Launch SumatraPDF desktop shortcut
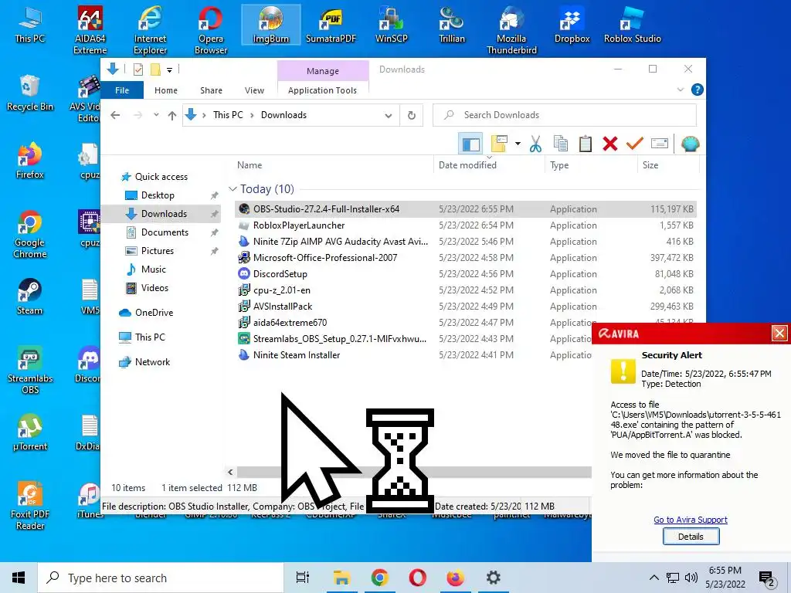Image resolution: width=791 pixels, height=593 pixels. 331,25
